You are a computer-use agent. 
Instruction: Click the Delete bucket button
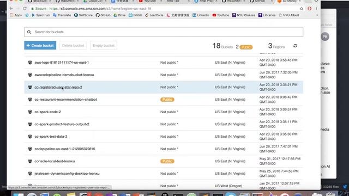[x=73, y=45]
